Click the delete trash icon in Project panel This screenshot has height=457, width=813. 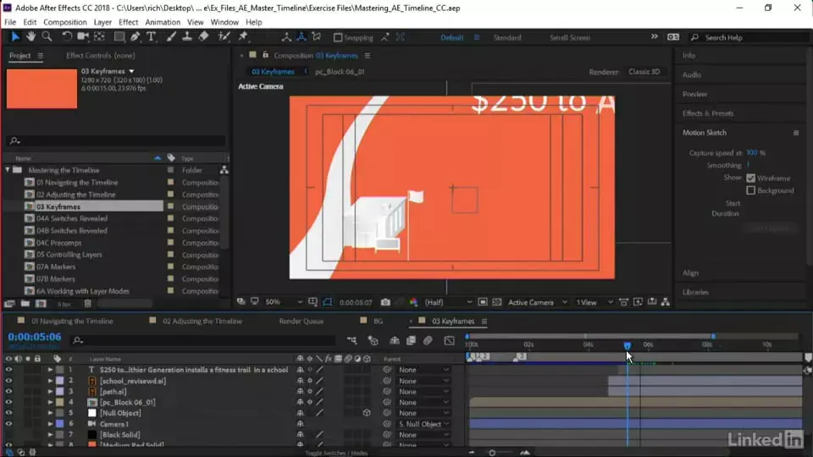tap(87, 304)
